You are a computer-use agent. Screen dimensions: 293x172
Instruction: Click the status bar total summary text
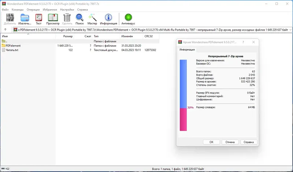[178, 169]
